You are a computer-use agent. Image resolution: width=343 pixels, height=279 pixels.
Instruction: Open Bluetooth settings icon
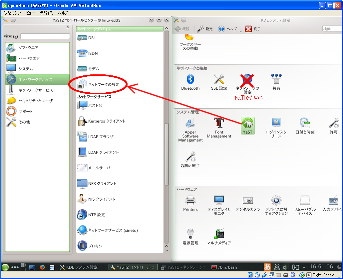click(x=190, y=82)
